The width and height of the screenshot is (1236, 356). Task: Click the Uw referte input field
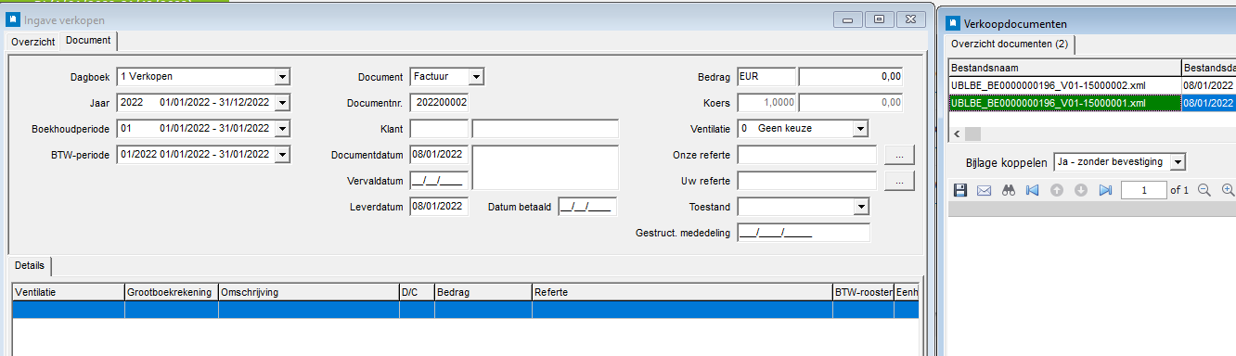pyautogui.click(x=807, y=180)
